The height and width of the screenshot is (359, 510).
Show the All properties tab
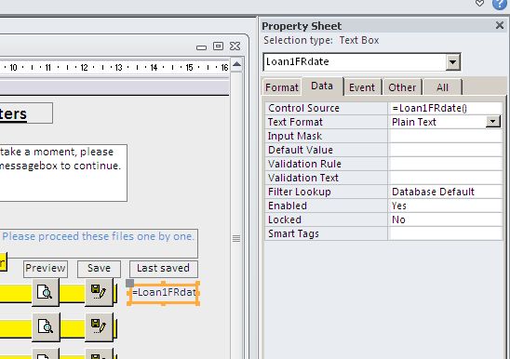point(442,87)
